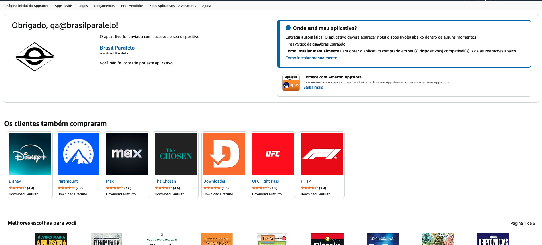Open The Chosen app icon

(176, 154)
